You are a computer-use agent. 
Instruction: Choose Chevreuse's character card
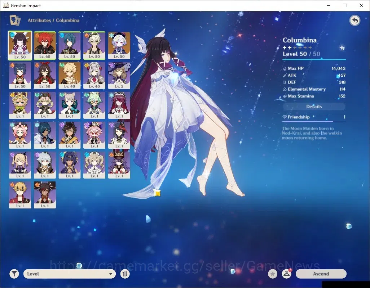(x=119, y=165)
